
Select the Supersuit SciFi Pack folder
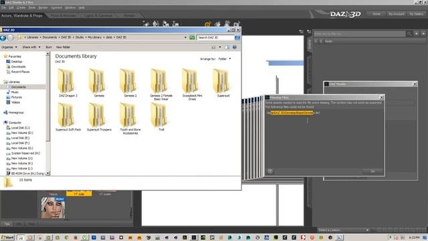click(68, 117)
